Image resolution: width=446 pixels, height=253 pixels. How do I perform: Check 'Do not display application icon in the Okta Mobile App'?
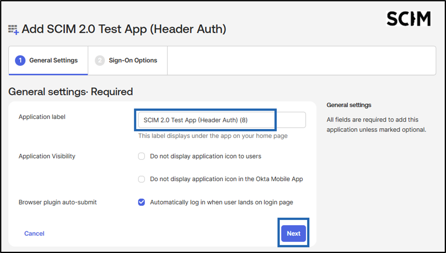[x=141, y=179]
